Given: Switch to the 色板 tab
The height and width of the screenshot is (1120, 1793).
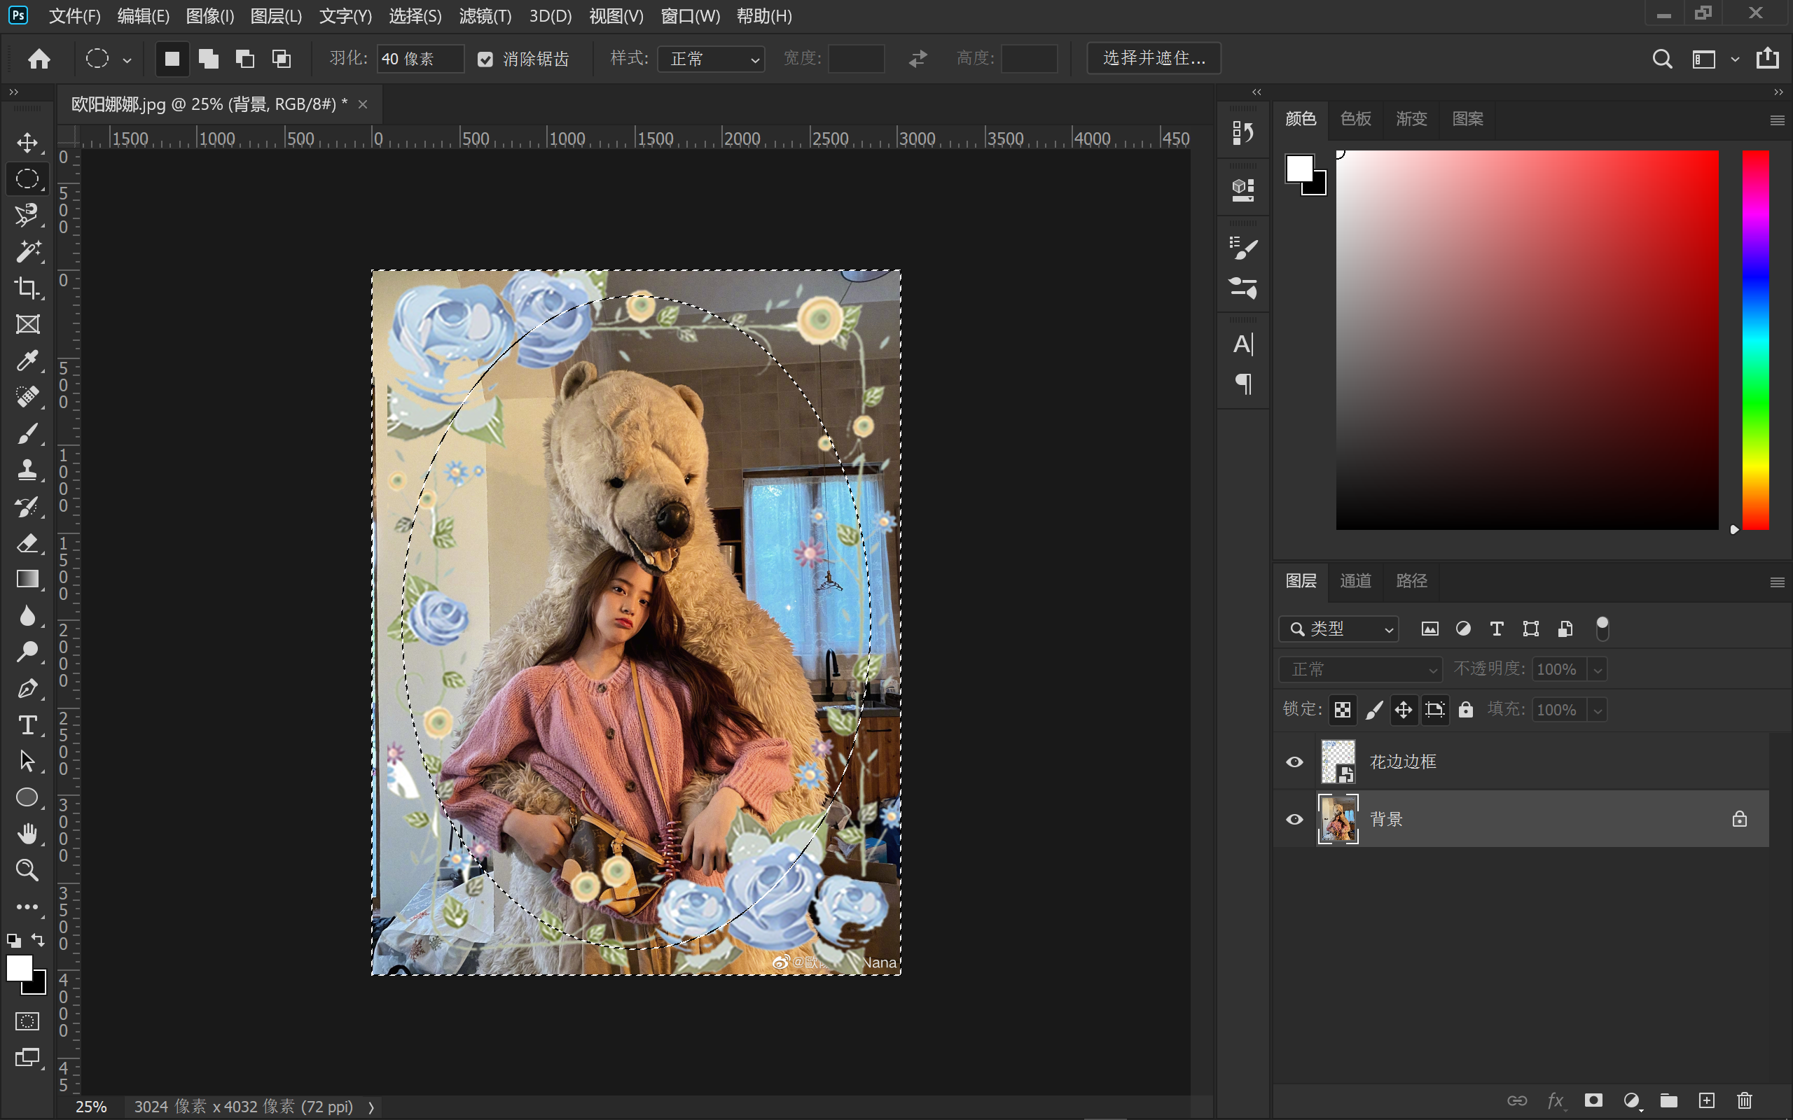Looking at the screenshot, I should coord(1355,118).
